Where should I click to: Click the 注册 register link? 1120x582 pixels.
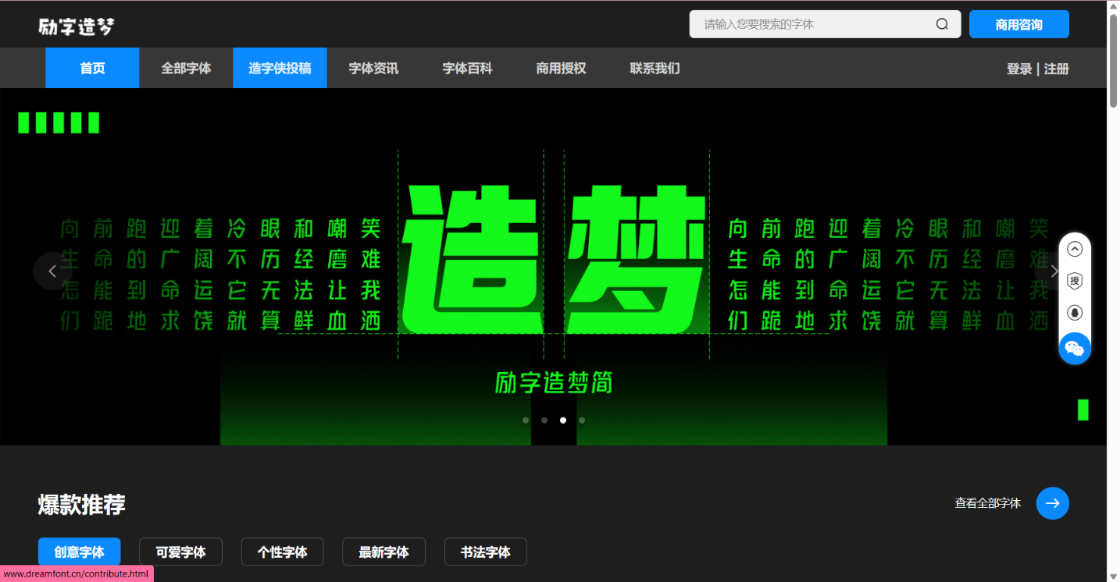[1057, 69]
